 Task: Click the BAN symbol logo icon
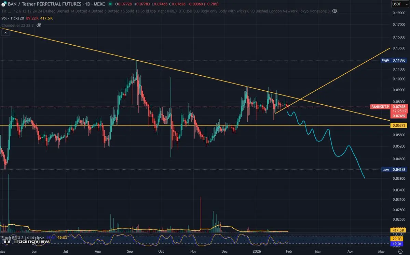coord(4,4)
